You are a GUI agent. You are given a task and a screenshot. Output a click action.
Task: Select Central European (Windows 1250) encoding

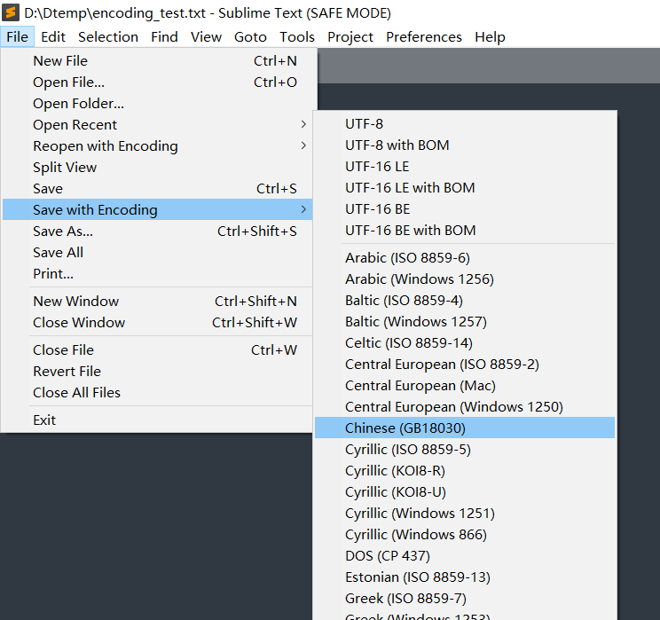[465, 406]
